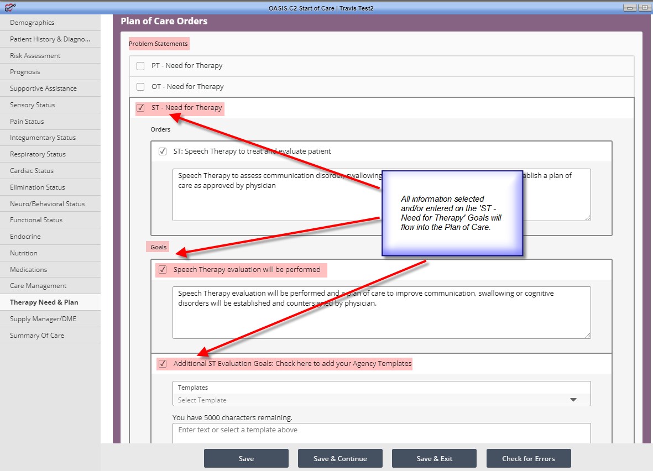Grab the orders text area resize handle

pos(588,218)
